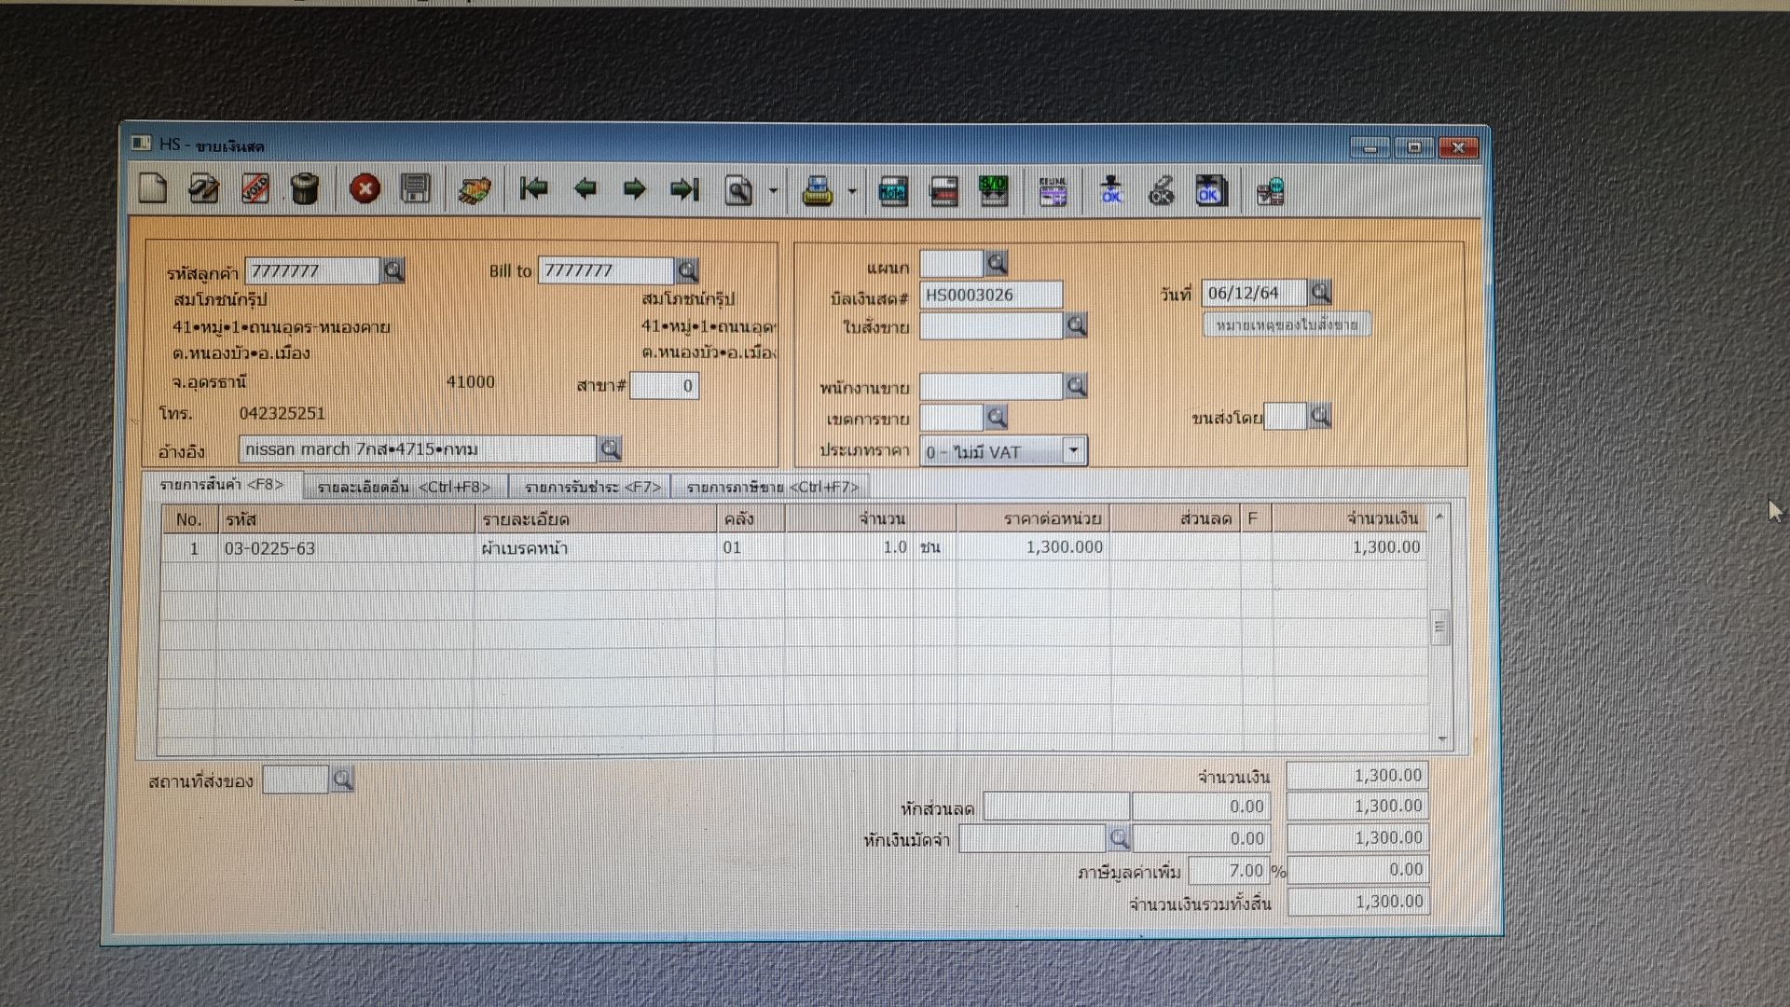The height and width of the screenshot is (1007, 1790).
Task: Click the เขตการขาย lookup magnifier
Action: pyautogui.click(x=997, y=416)
